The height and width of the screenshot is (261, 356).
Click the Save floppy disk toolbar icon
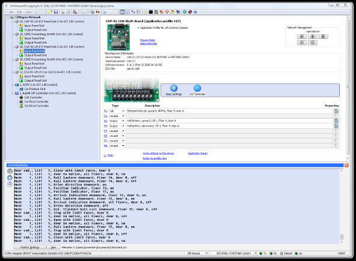pos(56,12)
